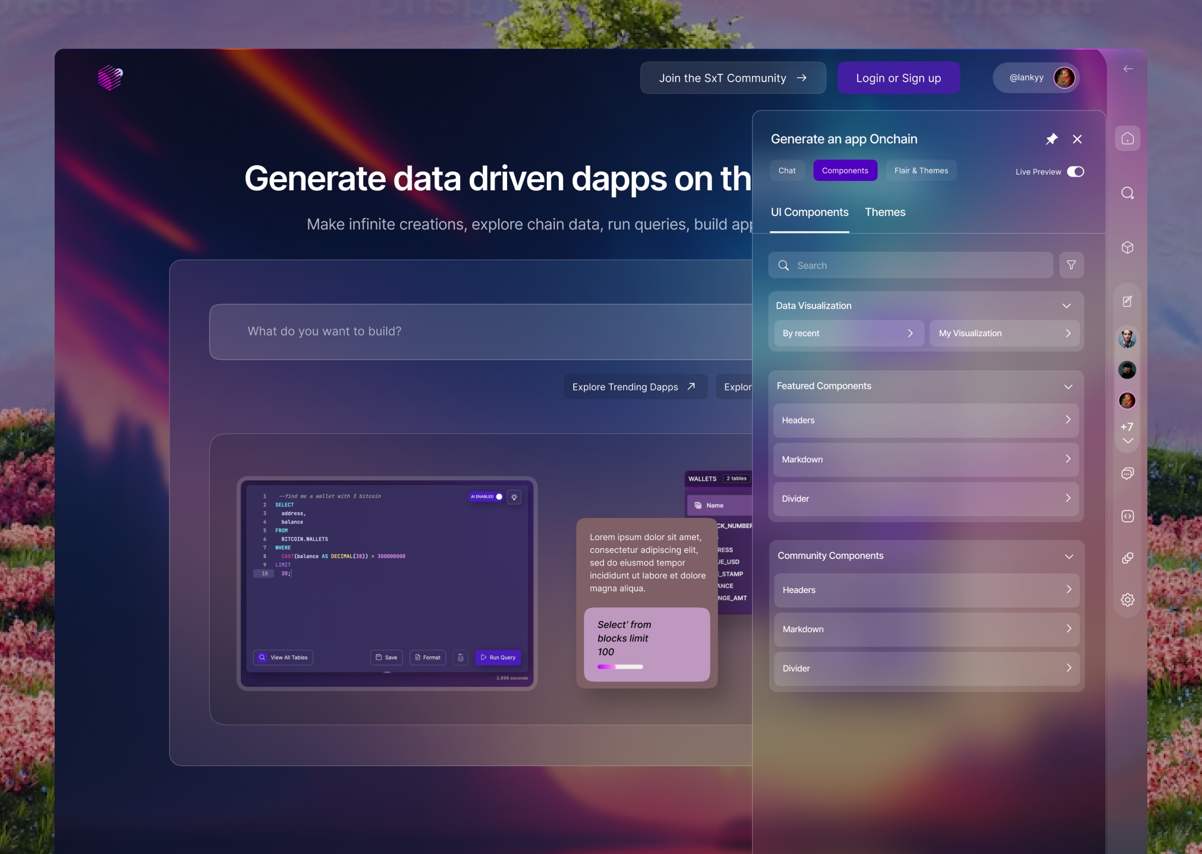Viewport: 1202px width, 854px height.
Task: Open the chat bubbles icon in the sidebar
Action: click(x=1127, y=473)
